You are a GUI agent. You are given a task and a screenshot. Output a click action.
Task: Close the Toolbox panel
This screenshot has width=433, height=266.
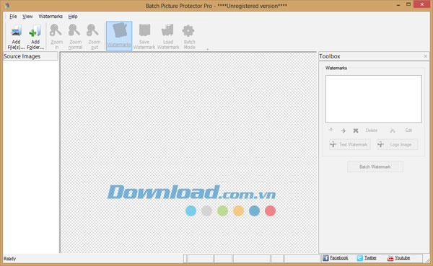[x=425, y=56]
